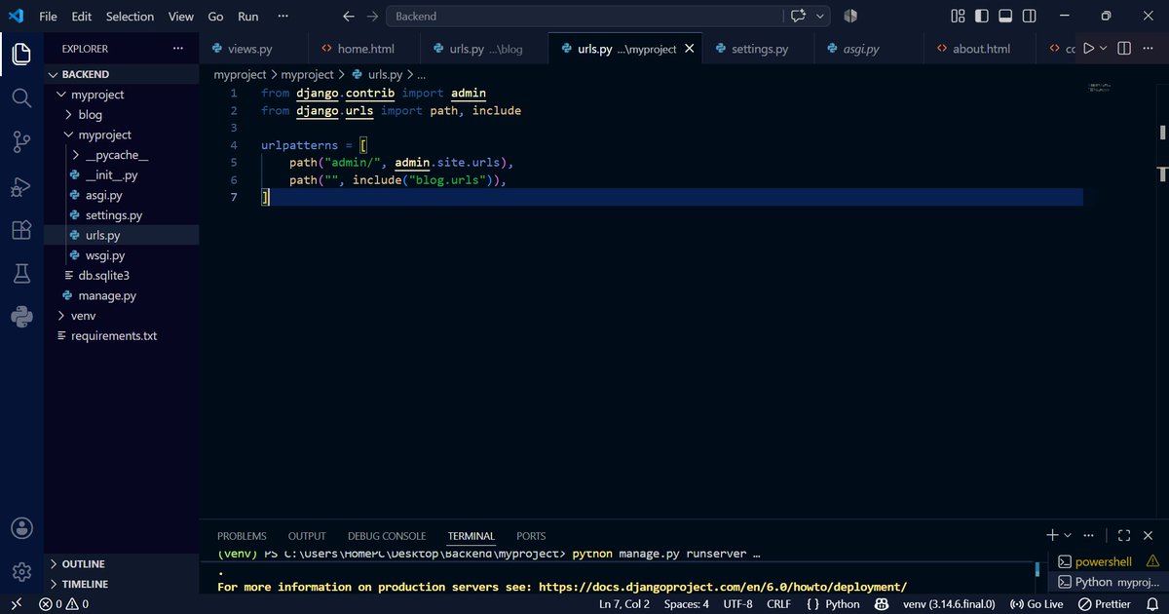Change the Spaces: 4 indentation setting
The height and width of the screenshot is (614, 1169).
pos(686,604)
